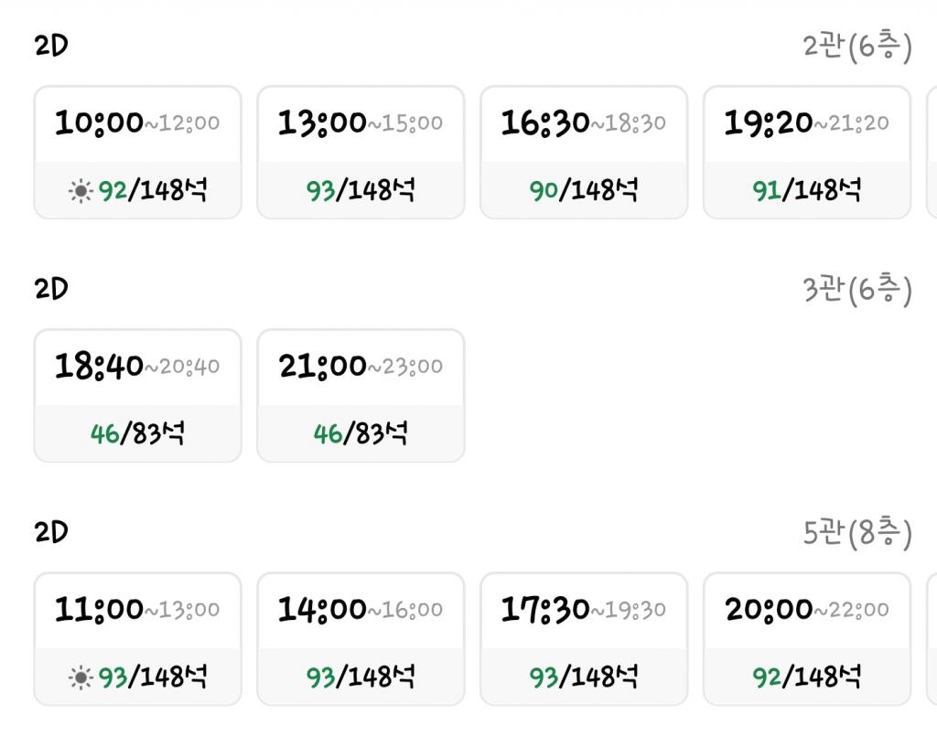Screen dimensions: 937x736
Task: Select the 13:00~15:00 showtime
Action: click(361, 152)
